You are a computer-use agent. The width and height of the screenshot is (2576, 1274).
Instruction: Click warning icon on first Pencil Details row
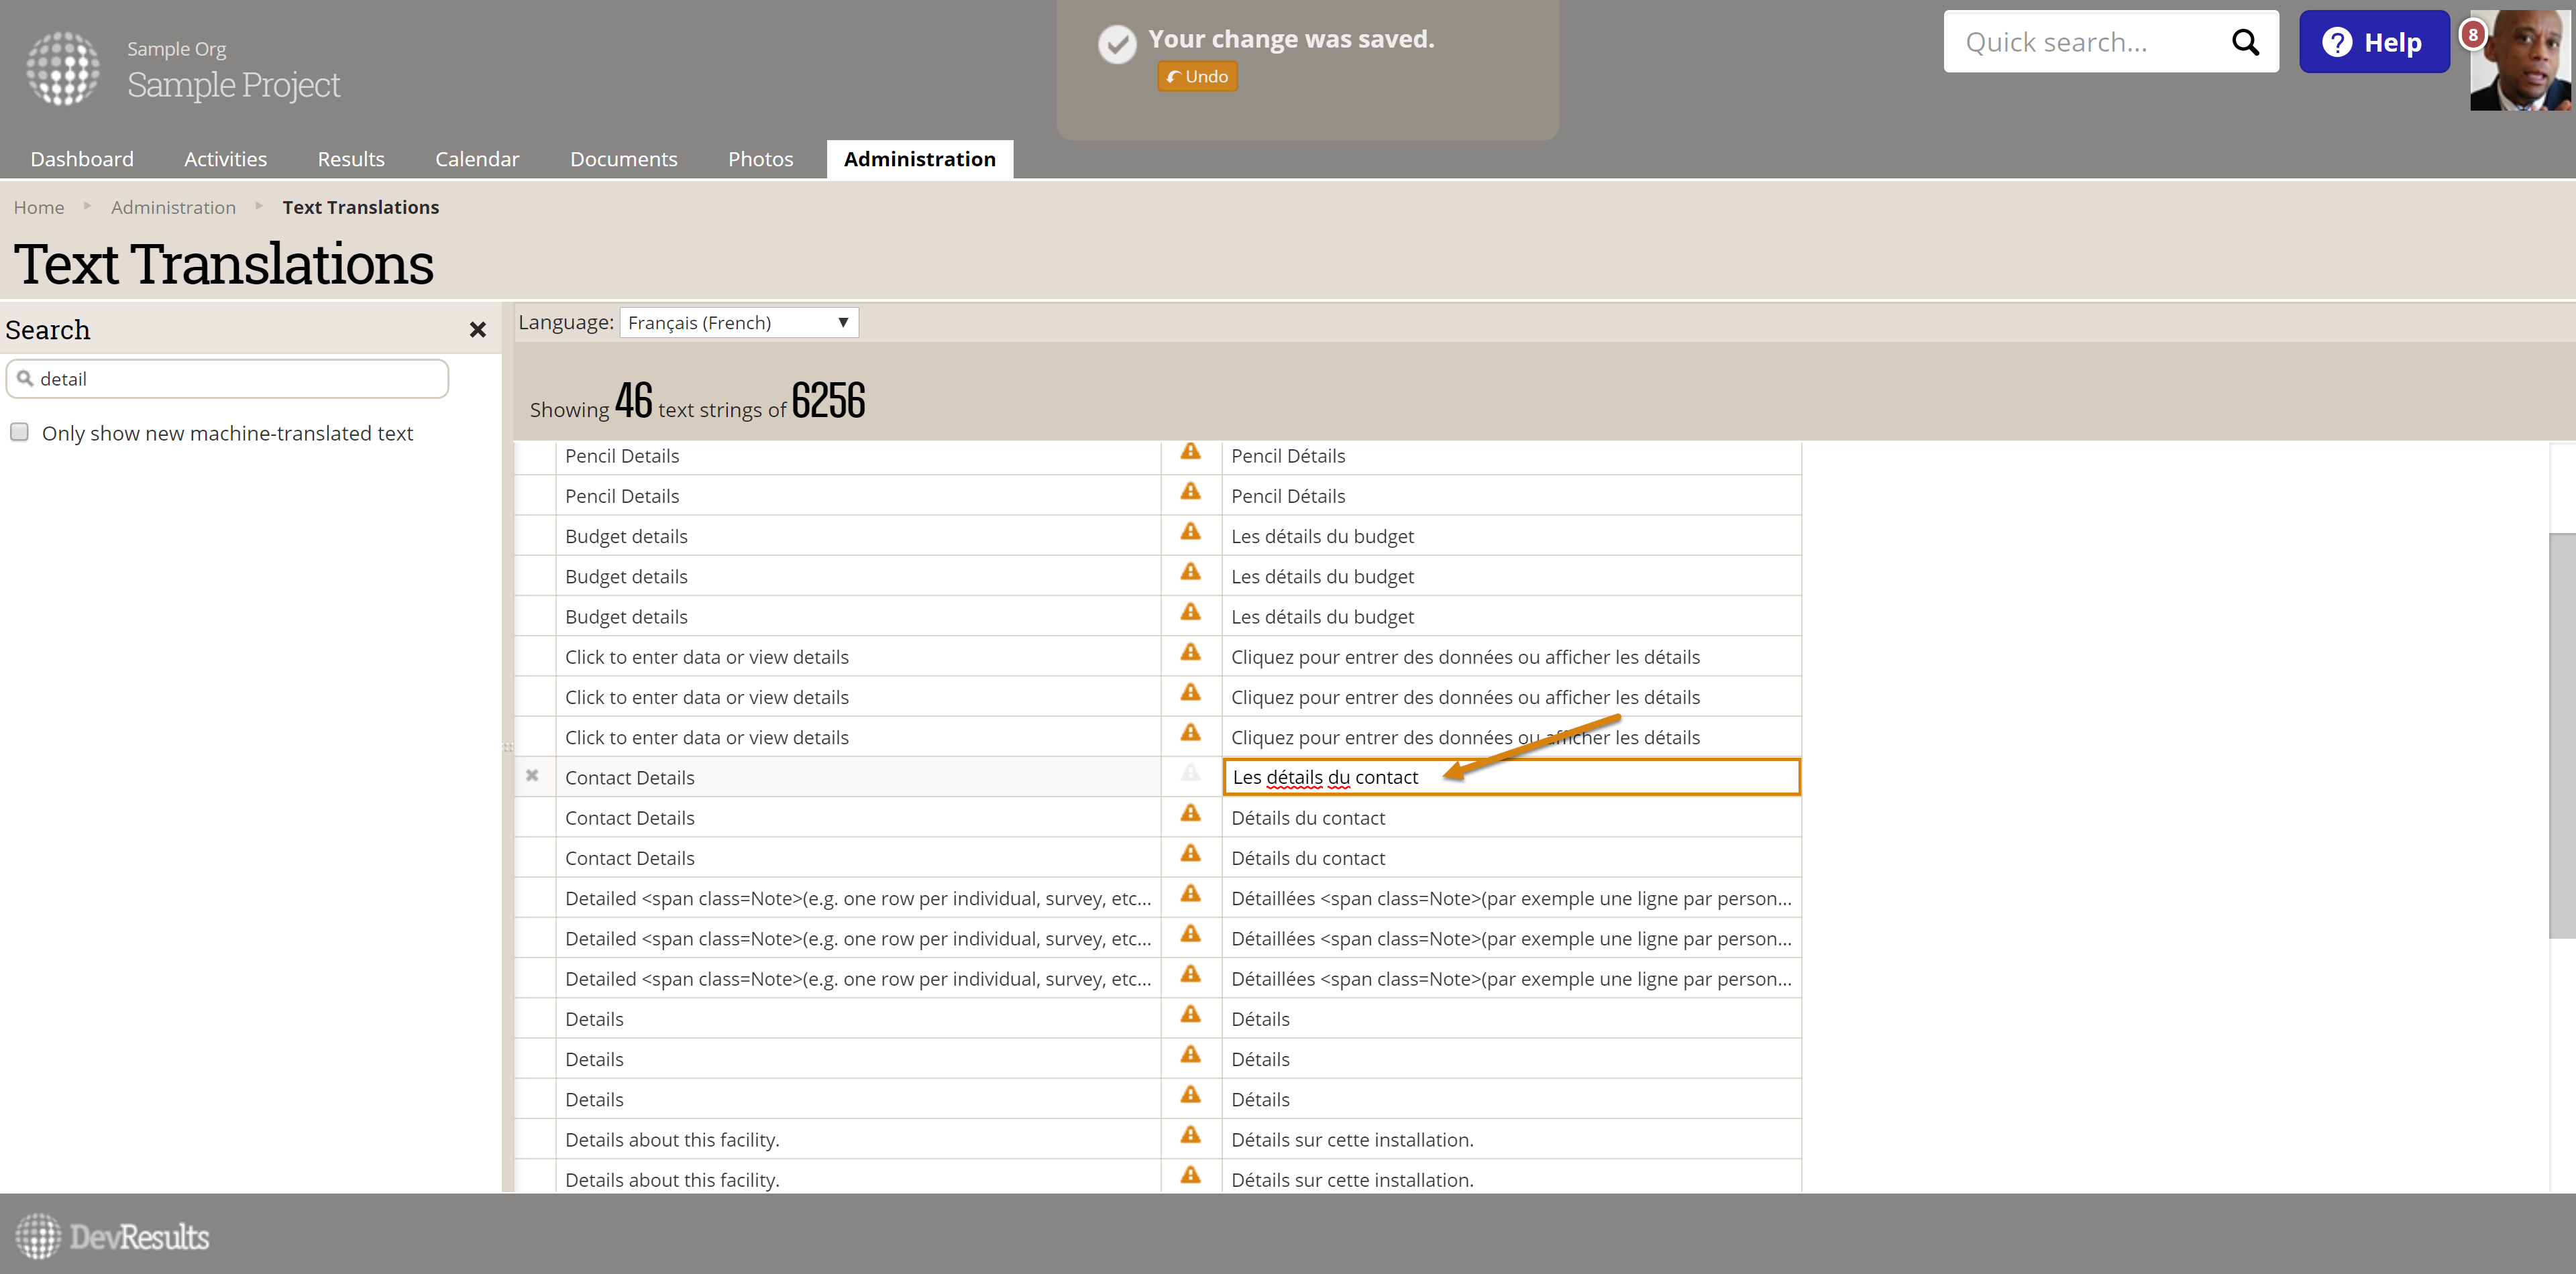point(1190,452)
